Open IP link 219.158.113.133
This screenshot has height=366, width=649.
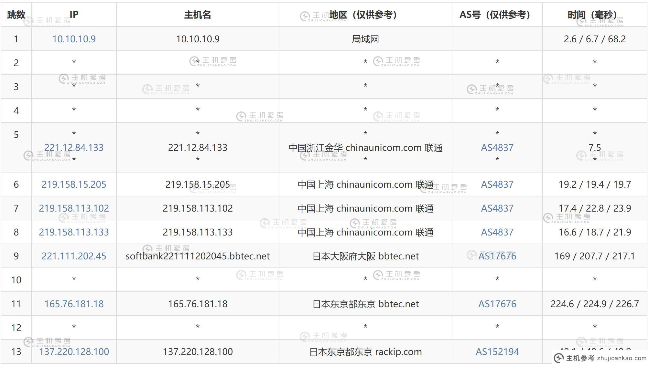[74, 232]
